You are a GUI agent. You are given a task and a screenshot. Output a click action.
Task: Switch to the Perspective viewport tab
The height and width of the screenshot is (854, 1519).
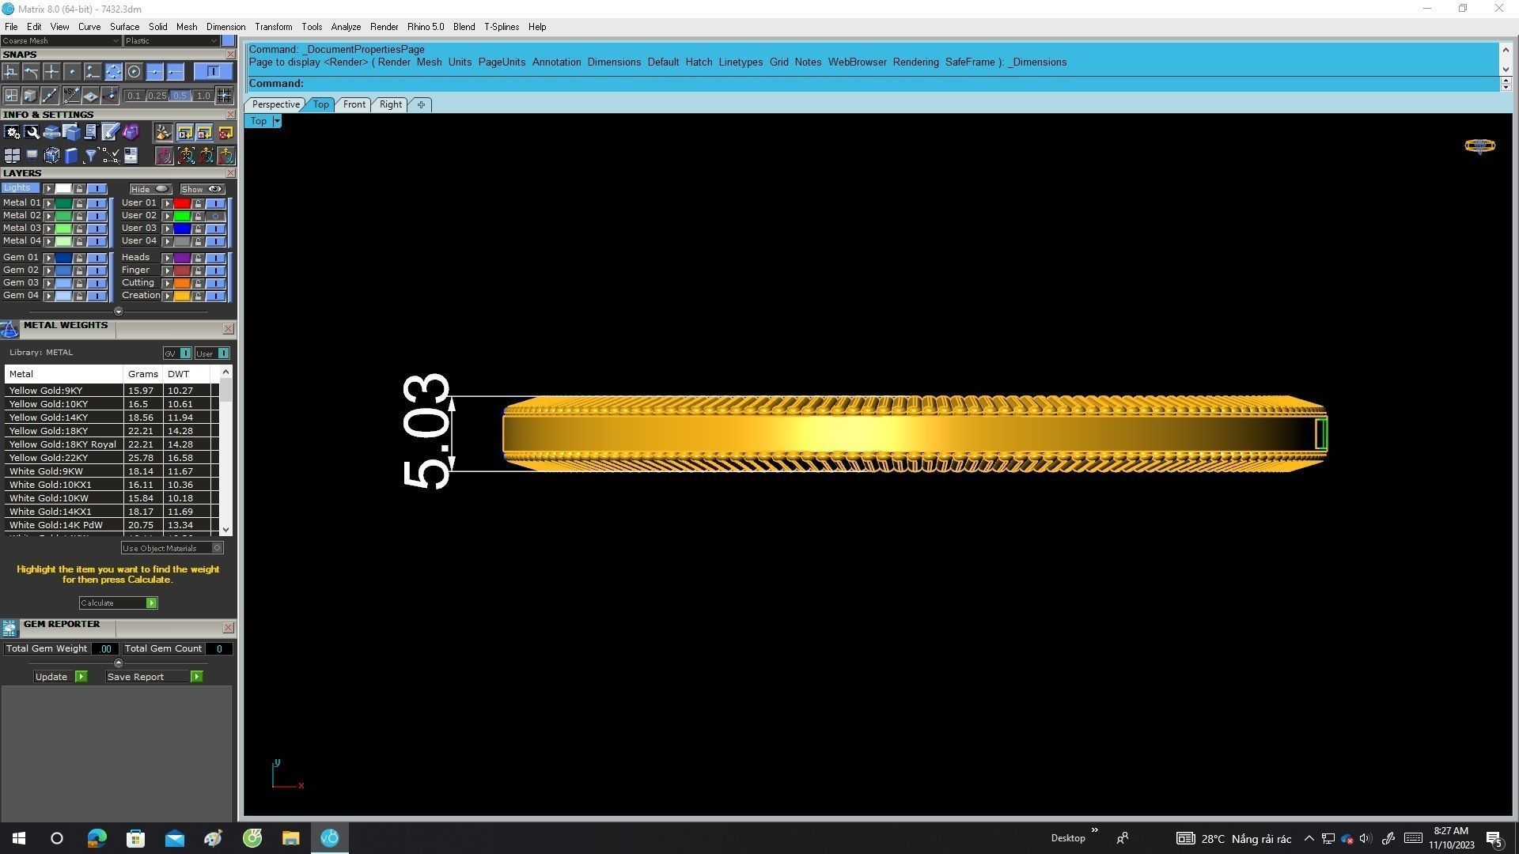coord(275,104)
